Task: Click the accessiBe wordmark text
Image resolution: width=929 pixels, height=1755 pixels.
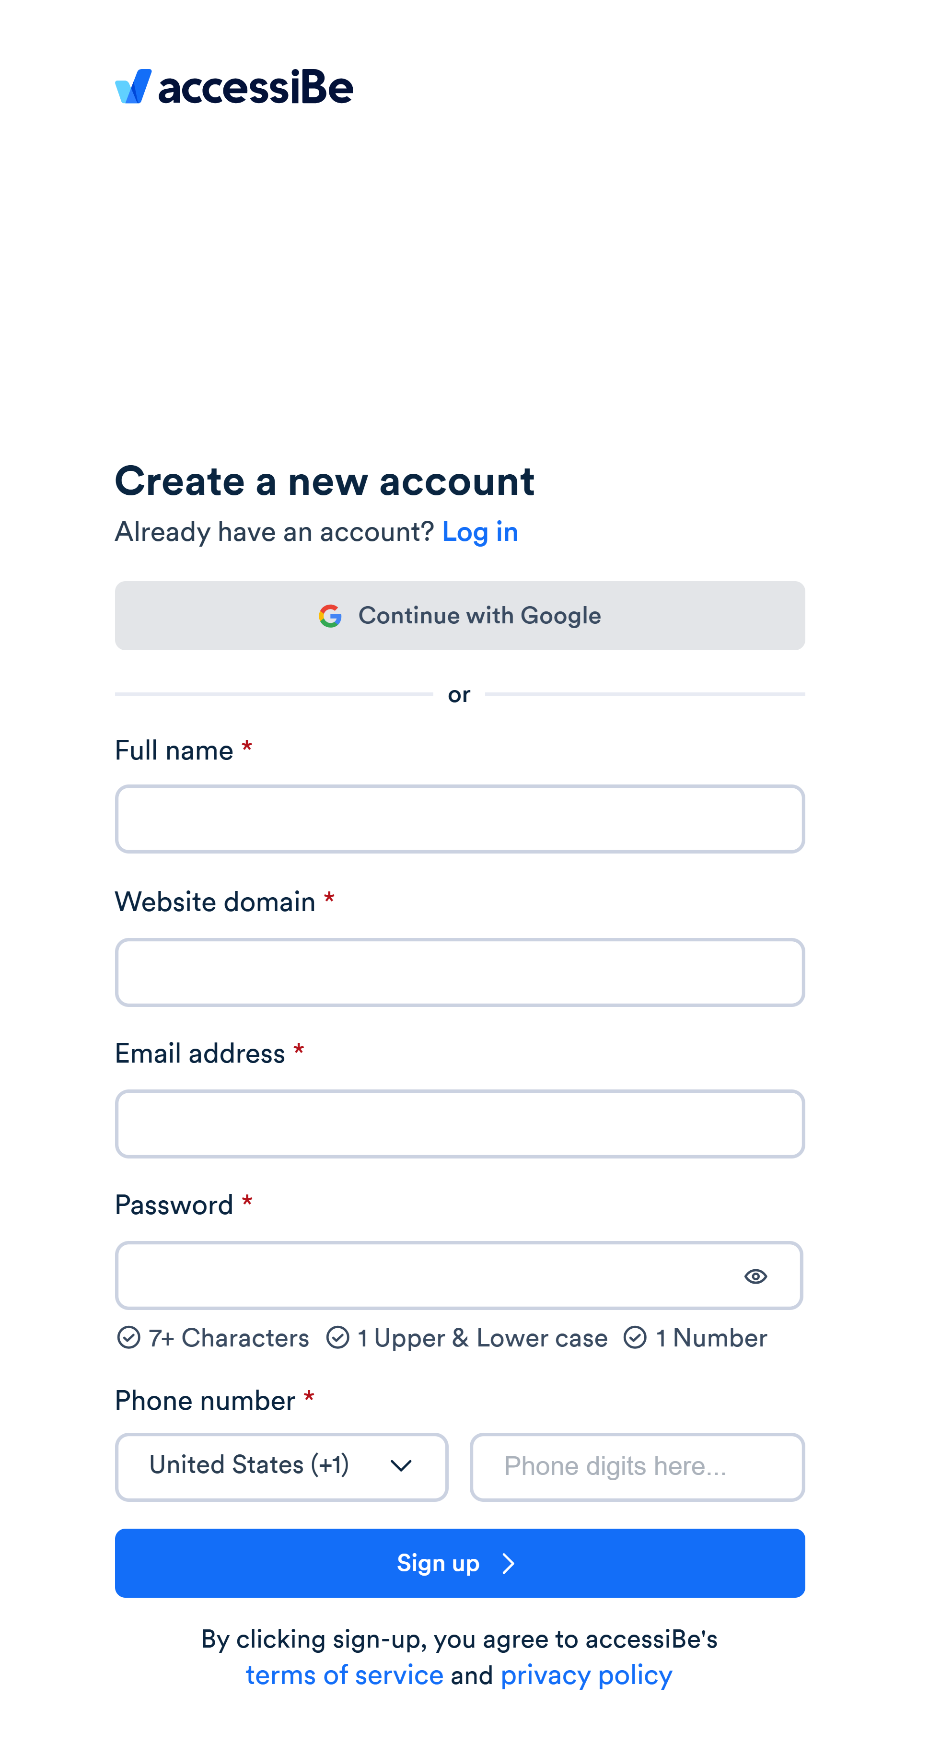Action: (x=255, y=86)
